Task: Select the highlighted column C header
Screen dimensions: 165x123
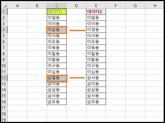Action: 57,6
